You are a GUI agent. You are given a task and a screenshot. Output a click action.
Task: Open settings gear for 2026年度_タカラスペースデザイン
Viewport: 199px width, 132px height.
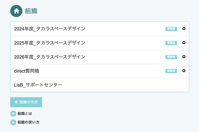(184, 57)
